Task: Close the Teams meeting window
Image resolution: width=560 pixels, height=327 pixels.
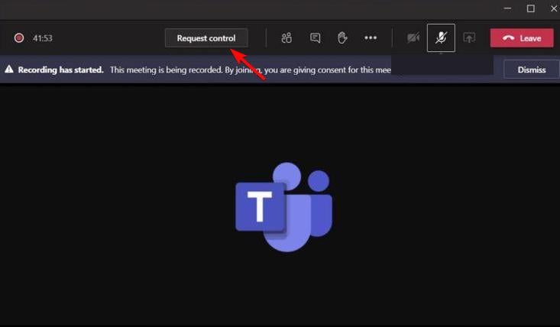Action: [554, 8]
